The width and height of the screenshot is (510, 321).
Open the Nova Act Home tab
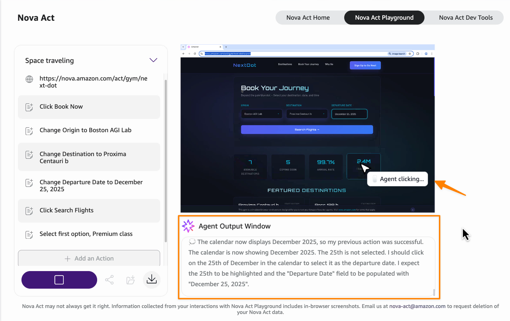(x=308, y=18)
